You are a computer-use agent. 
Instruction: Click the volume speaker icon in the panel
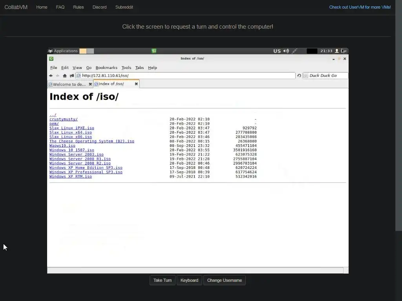[286, 51]
